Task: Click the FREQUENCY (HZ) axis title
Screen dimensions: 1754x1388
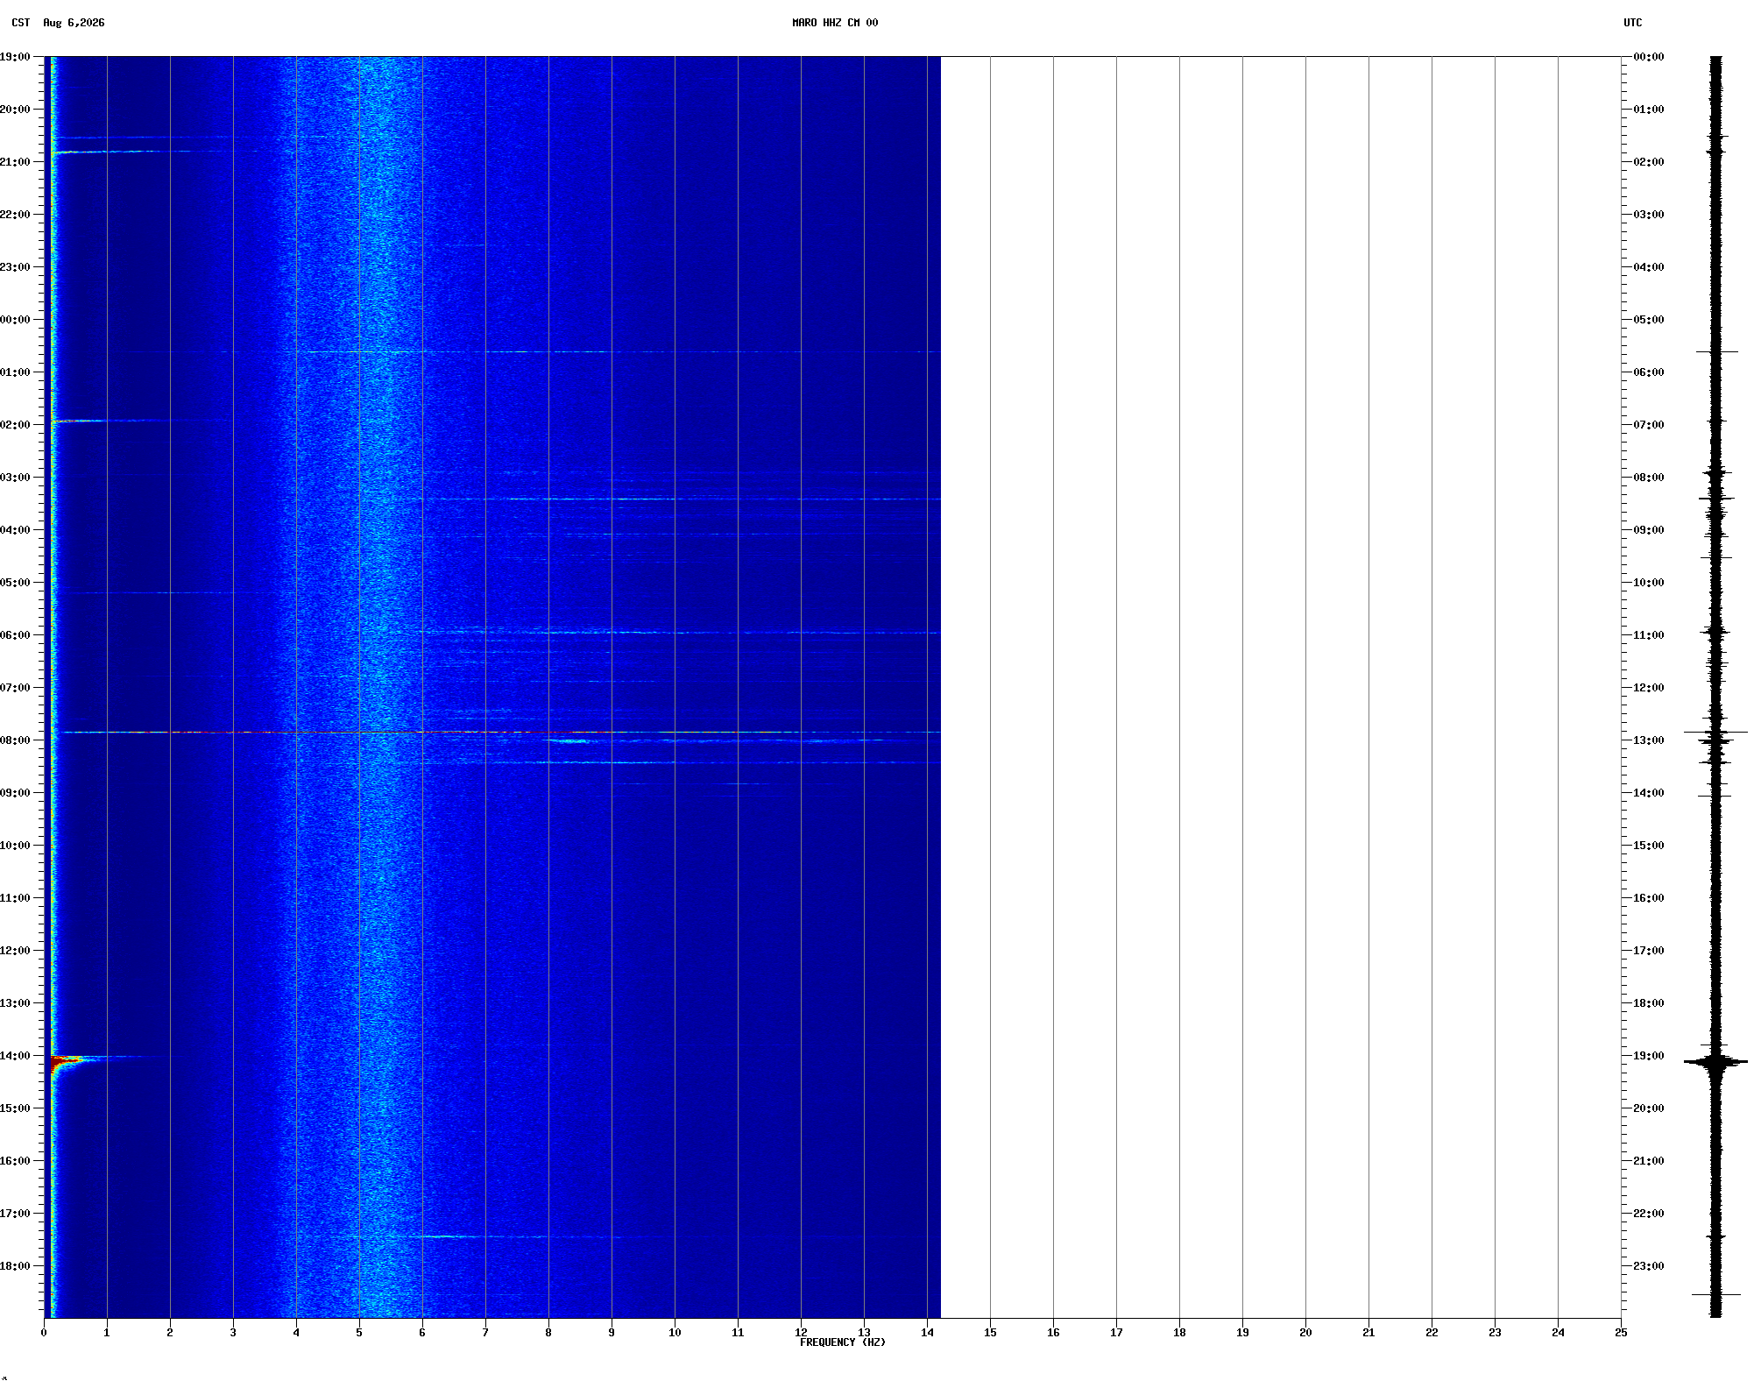Action: pos(843,1342)
